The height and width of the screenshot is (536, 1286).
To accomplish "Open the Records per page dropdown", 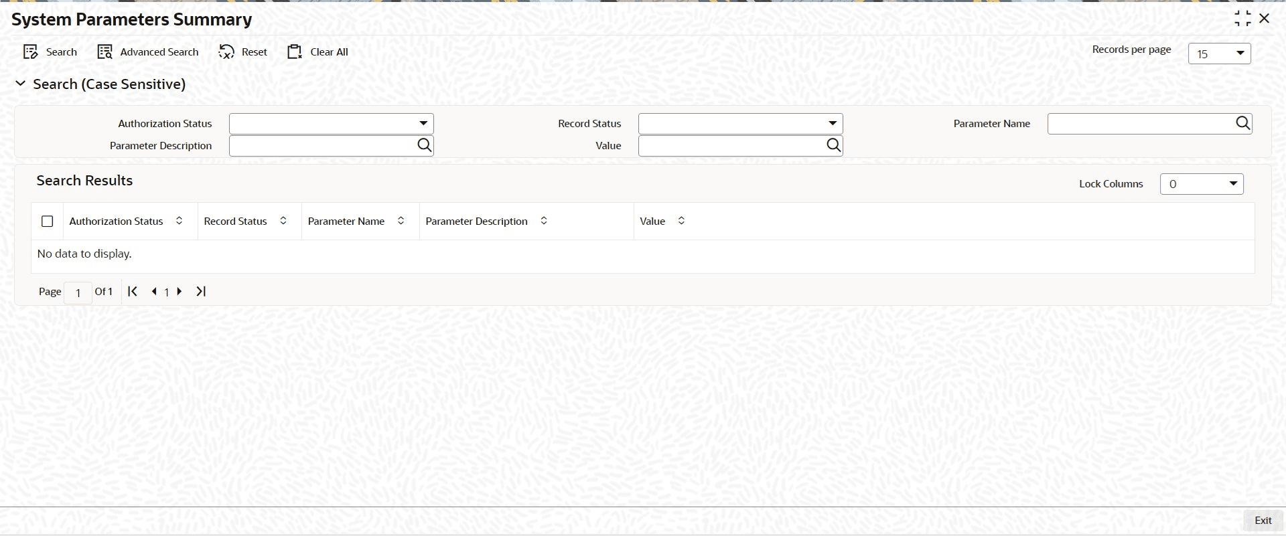I will coord(1219,54).
